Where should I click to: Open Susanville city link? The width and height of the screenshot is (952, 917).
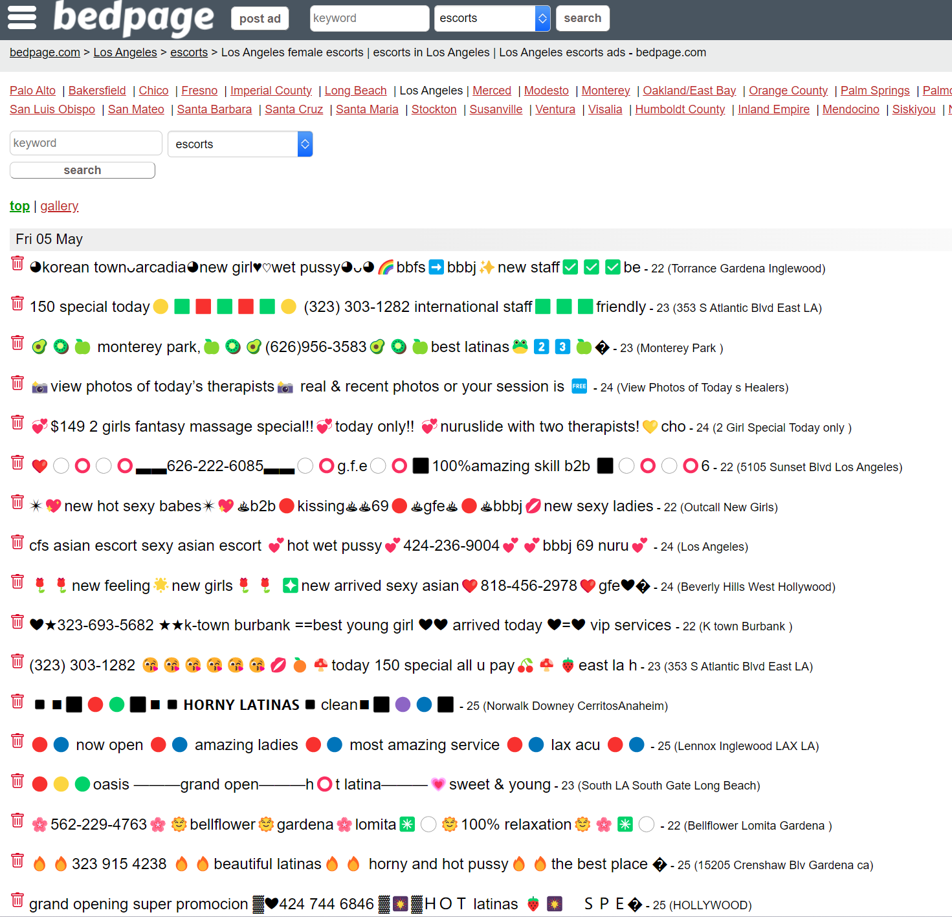[x=496, y=109]
